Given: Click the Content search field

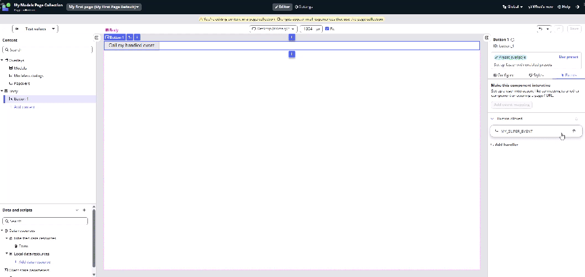Looking at the screenshot, I should [x=48, y=50].
